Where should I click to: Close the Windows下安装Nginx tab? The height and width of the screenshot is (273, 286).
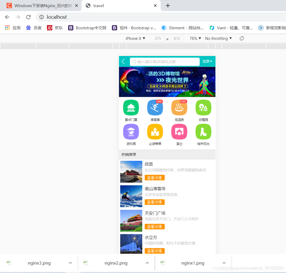(77, 6)
